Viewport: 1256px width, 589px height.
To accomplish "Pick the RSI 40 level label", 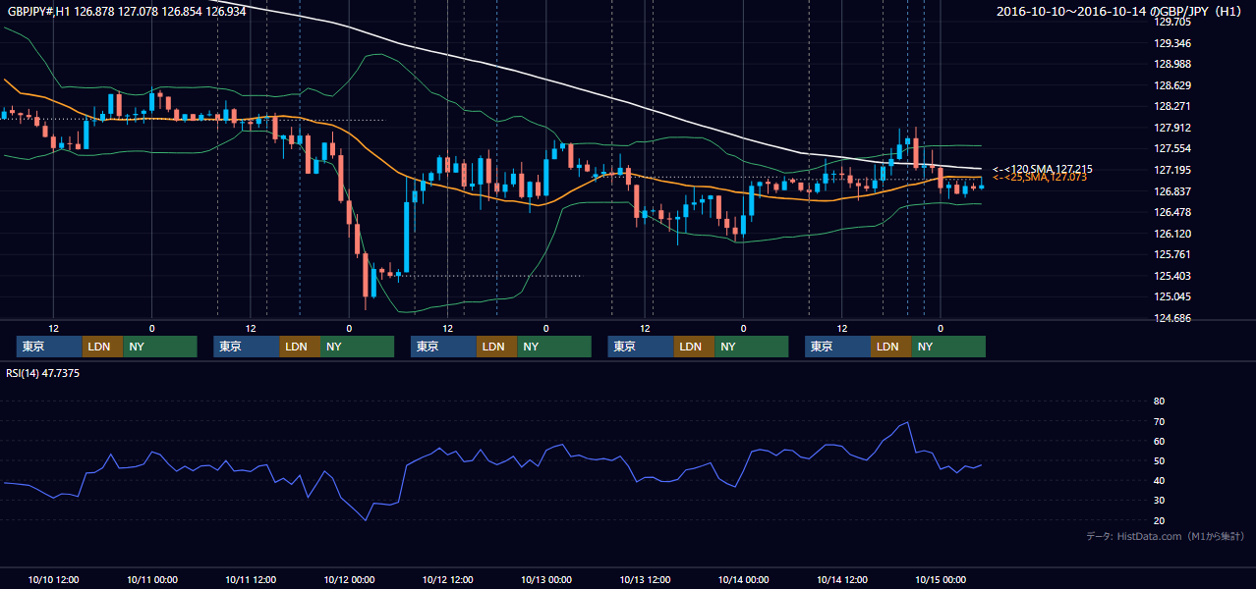I will point(1159,480).
